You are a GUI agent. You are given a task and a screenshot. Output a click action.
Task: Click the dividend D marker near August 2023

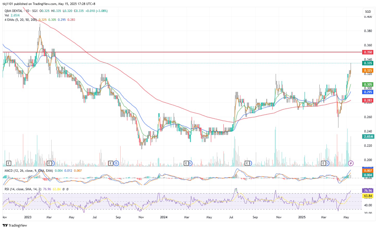point(116,163)
